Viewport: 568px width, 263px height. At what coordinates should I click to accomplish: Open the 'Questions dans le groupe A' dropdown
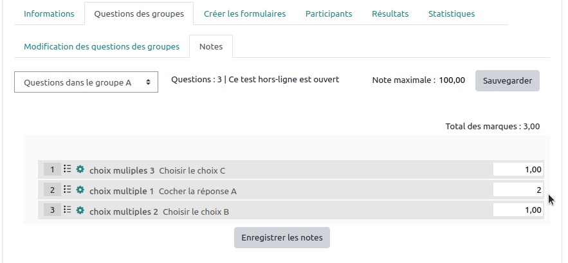coord(86,82)
